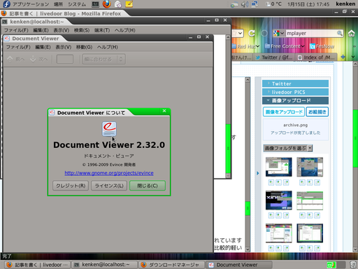
Task: Click the terminal window's vertical scrollbar
Action: coord(228,106)
